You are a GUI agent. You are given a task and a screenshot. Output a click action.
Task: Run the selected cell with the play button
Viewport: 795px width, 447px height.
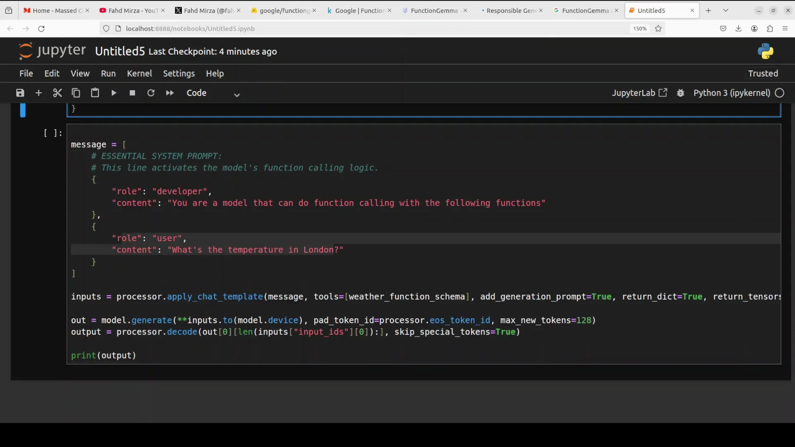click(x=113, y=93)
